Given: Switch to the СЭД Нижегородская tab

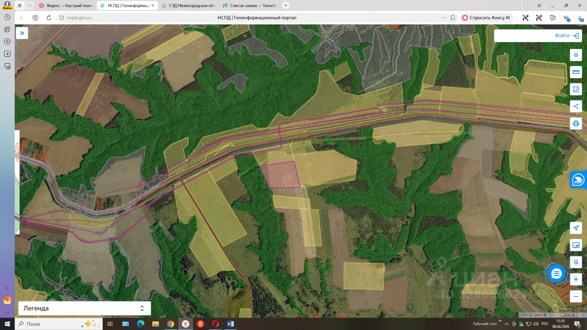Looking at the screenshot, I should click(x=188, y=5).
